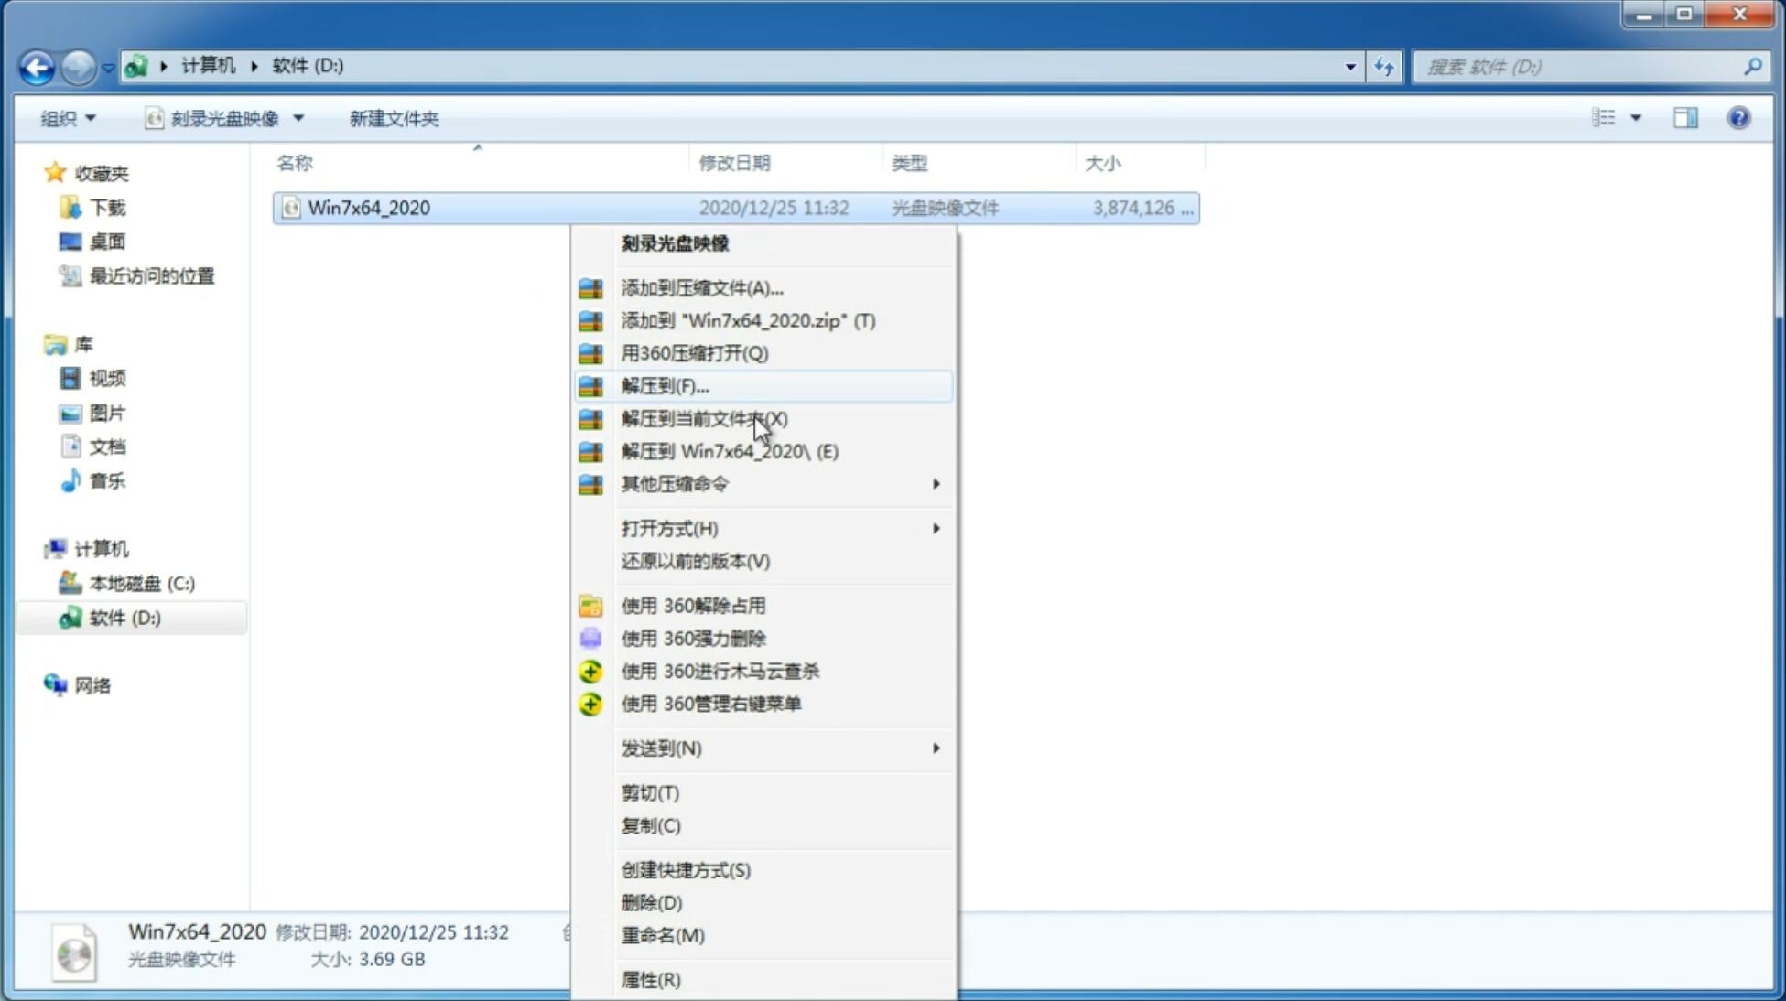Expand 打开方式(H) submenu arrow
The height and width of the screenshot is (1001, 1786).
pos(935,529)
